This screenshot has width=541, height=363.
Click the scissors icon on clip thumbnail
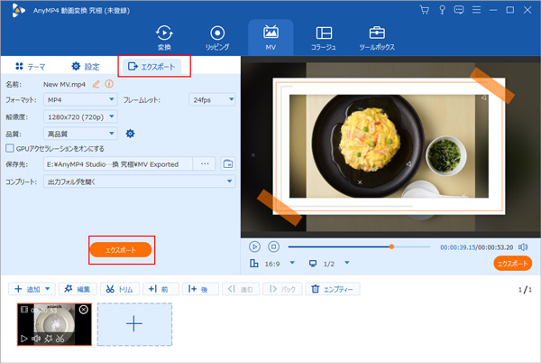(60, 339)
